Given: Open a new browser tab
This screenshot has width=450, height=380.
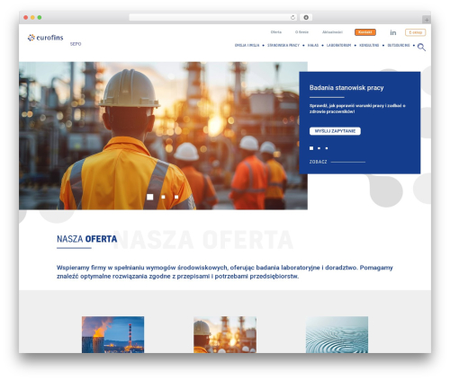Looking at the screenshot, I should point(427,20).
